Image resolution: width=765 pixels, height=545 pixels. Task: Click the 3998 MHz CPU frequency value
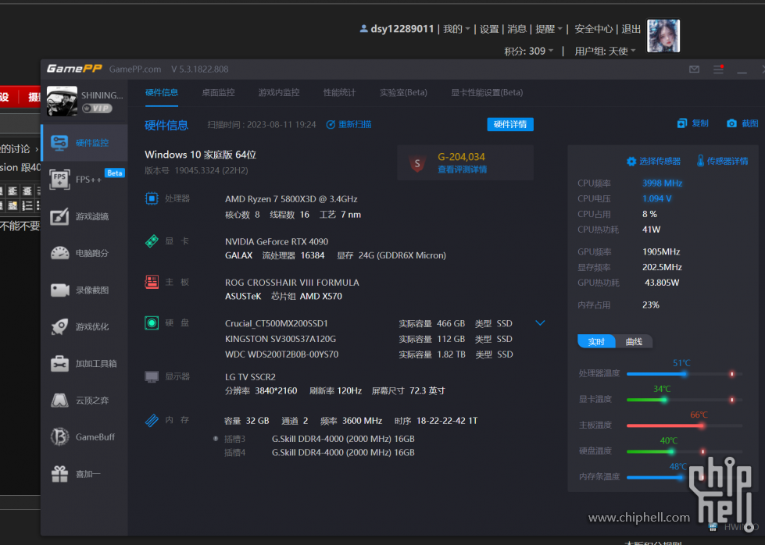click(662, 183)
